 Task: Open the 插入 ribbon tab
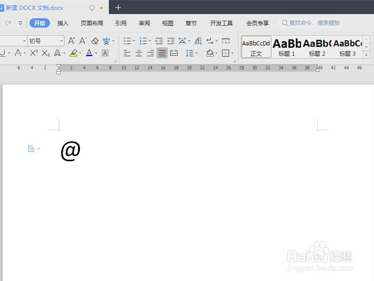click(63, 23)
